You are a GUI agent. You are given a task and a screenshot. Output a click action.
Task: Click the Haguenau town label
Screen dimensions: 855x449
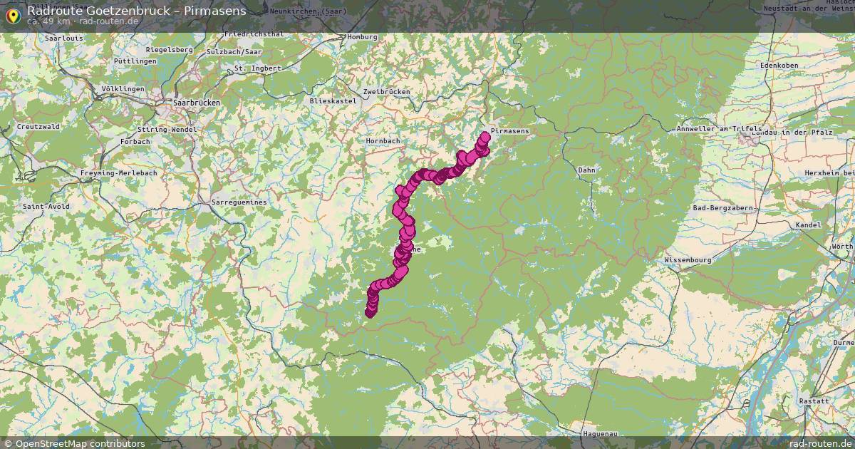[x=580, y=432]
